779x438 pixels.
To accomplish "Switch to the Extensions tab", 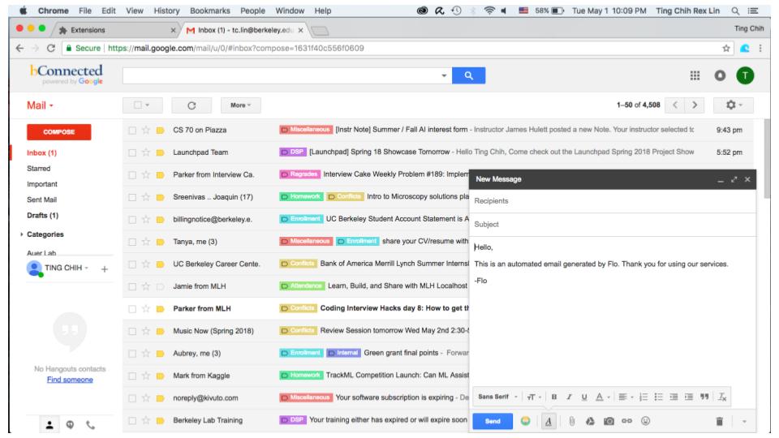I will [x=116, y=30].
